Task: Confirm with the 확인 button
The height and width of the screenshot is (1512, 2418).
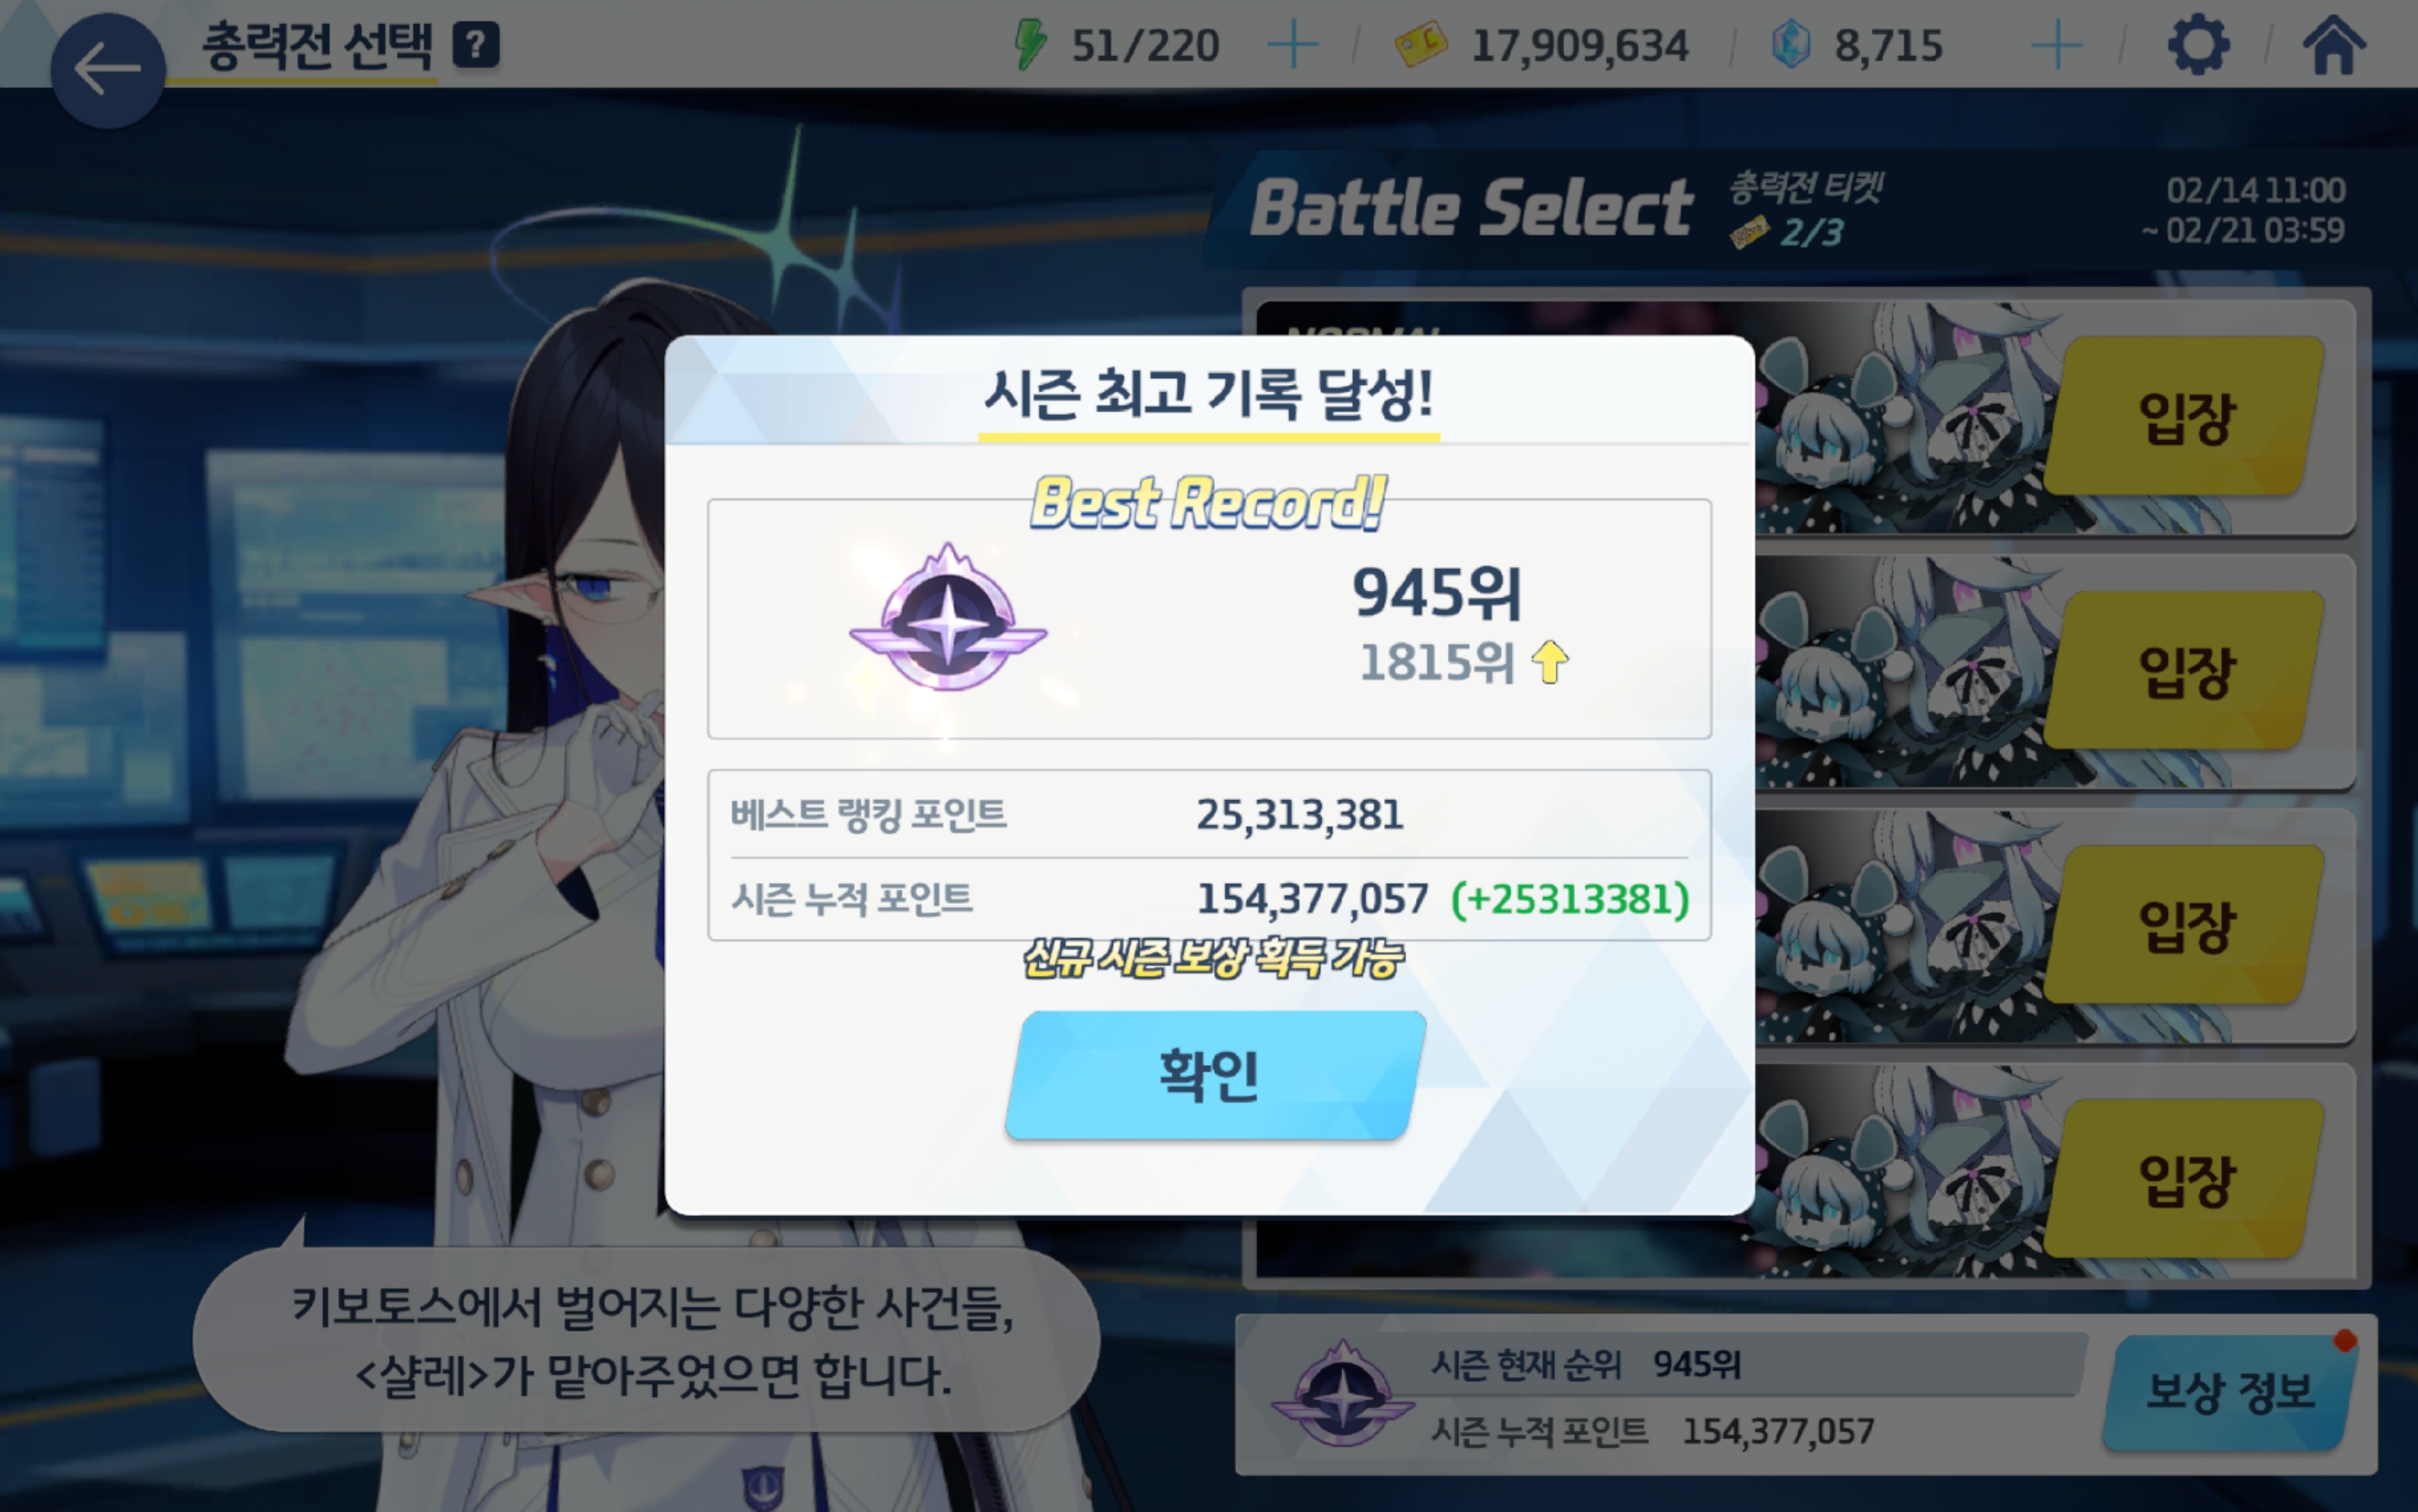Action: [1216, 1075]
